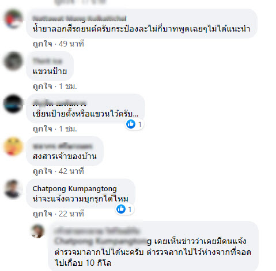Viewport: 276px width, 271px height.
Task: Click the like reaction icon on Chatpong's comment
Action: coord(121,209)
